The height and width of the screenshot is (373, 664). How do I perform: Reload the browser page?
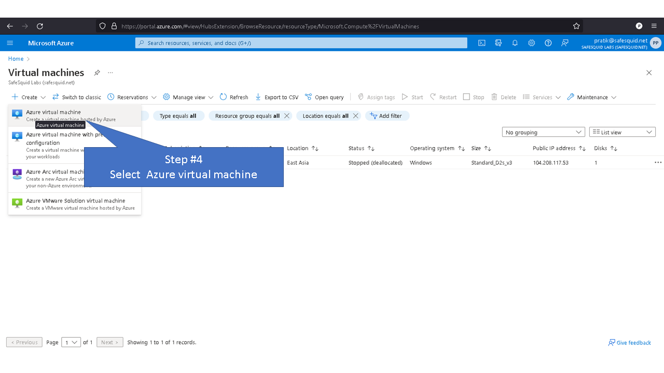click(40, 26)
